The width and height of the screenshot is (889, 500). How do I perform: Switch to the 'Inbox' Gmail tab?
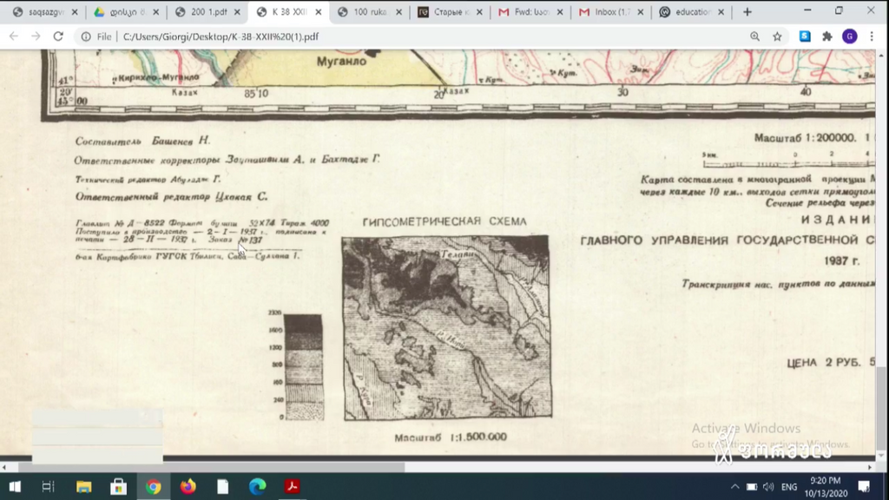611,12
